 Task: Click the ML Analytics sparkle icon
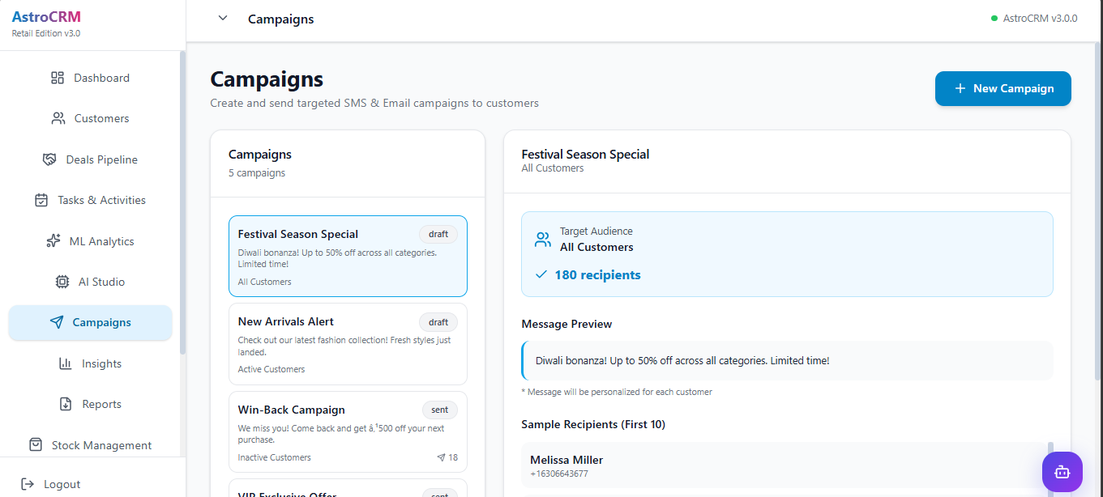coord(53,241)
